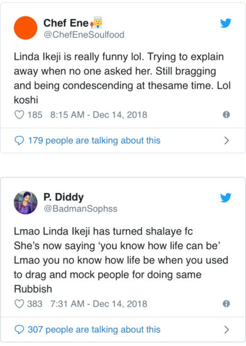The width and height of the screenshot is (246, 346).
Task: Click speech bubble icon beside 307 people
Action: coord(20,330)
